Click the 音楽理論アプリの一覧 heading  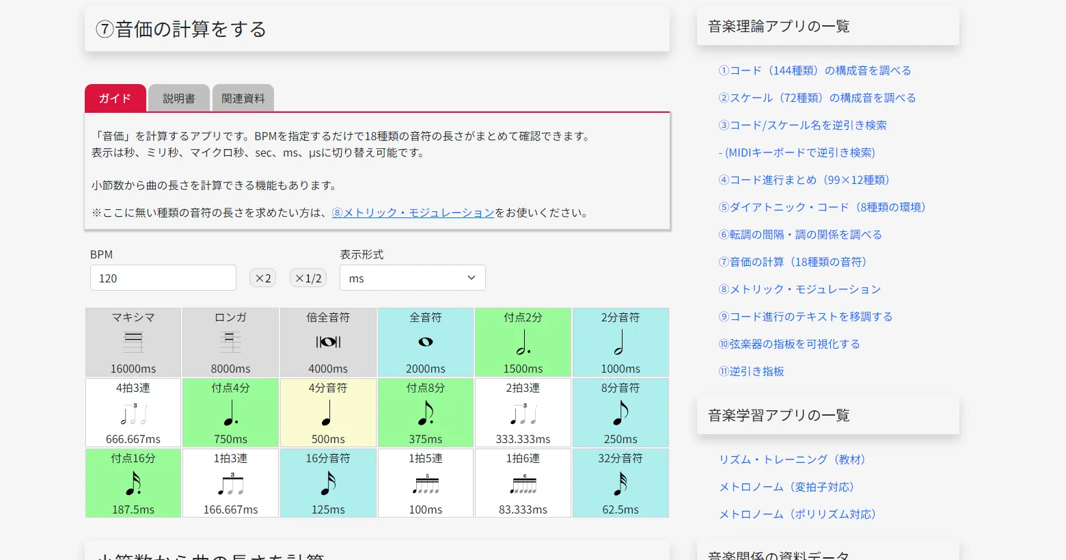779,26
